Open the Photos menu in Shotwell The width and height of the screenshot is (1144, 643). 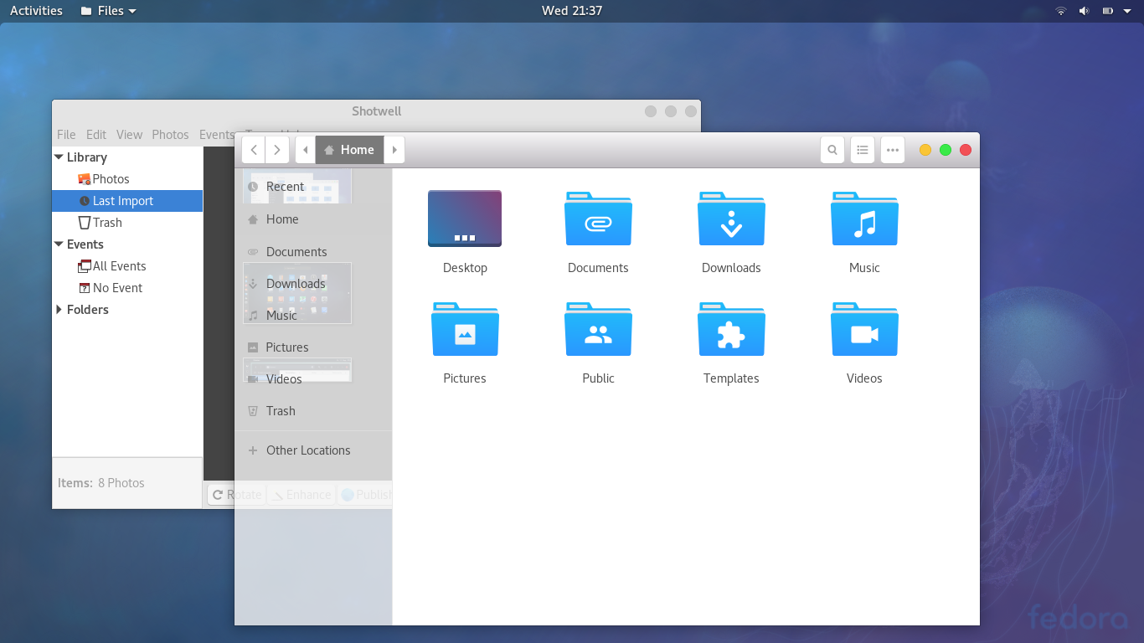point(170,135)
